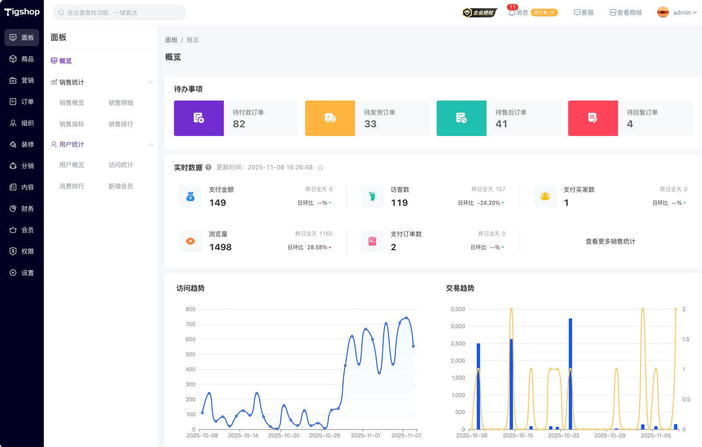Viewport: 702px width, 447px height.
Task: Click the Tigshop logo
Action: pyautogui.click(x=22, y=12)
